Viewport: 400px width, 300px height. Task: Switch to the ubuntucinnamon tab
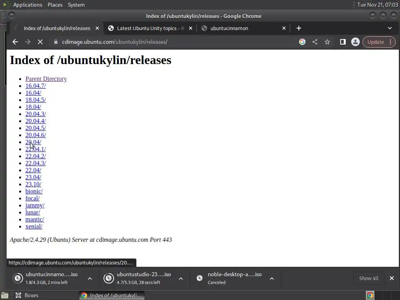tap(244, 28)
